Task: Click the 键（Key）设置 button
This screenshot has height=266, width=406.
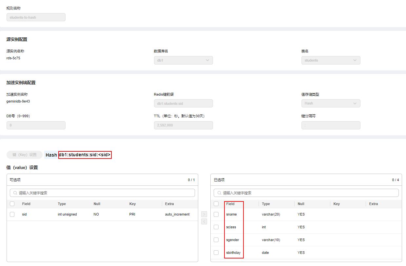Action: (25, 155)
